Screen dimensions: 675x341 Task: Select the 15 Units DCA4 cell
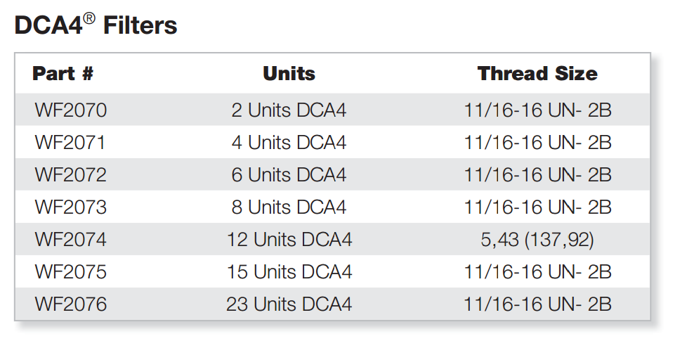click(x=289, y=271)
